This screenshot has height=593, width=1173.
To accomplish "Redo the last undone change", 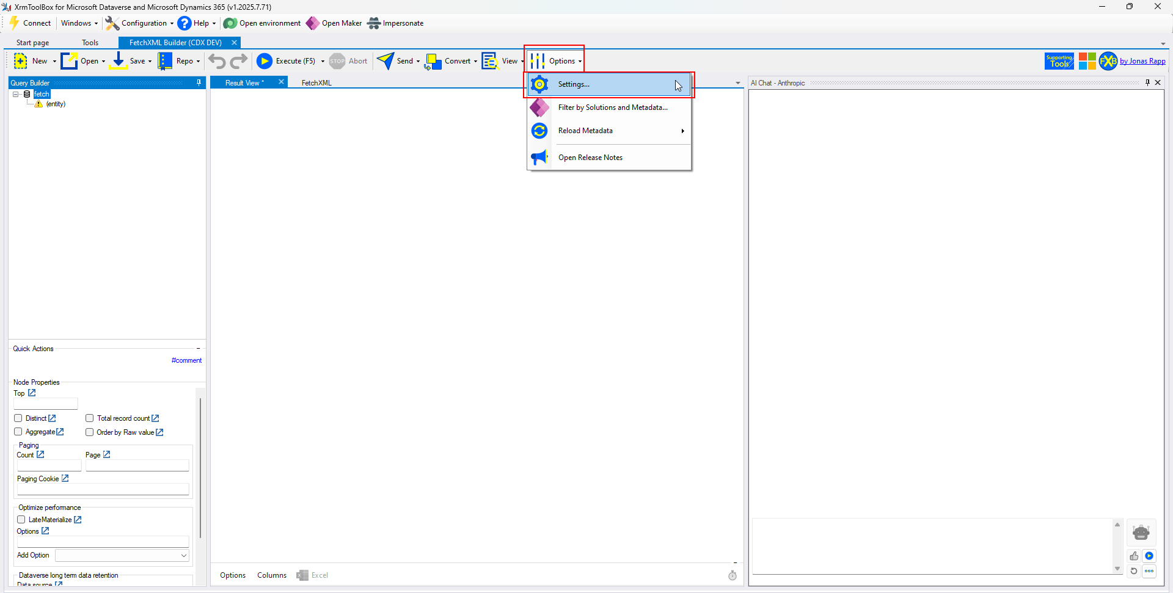I will [x=239, y=61].
